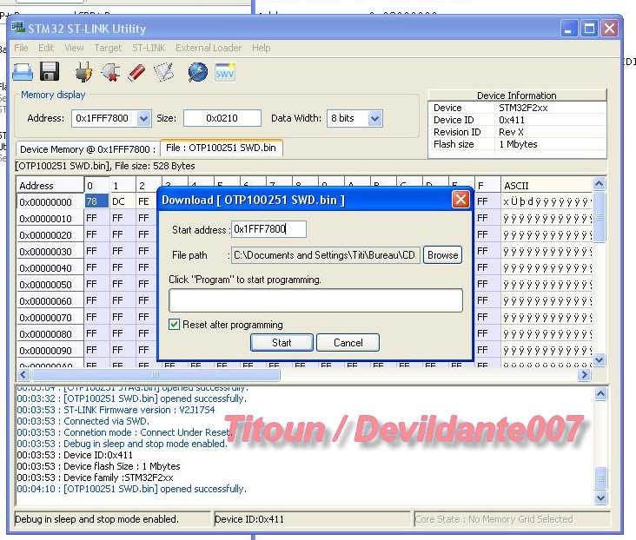This screenshot has width=636, height=540.
Task: Click the Cancel button in Download dialog
Action: click(x=348, y=343)
